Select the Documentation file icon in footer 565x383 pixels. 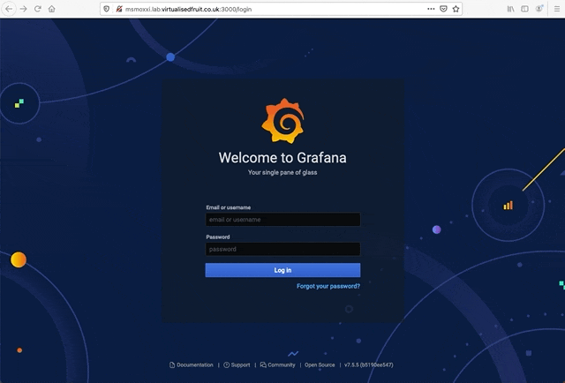click(172, 365)
